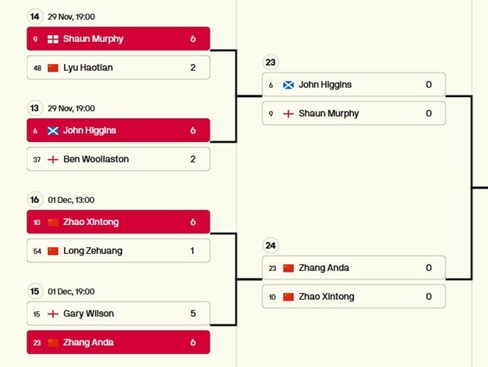Click the England flag beside Ben Woollaston
The width and height of the screenshot is (488, 367).
tap(53, 159)
